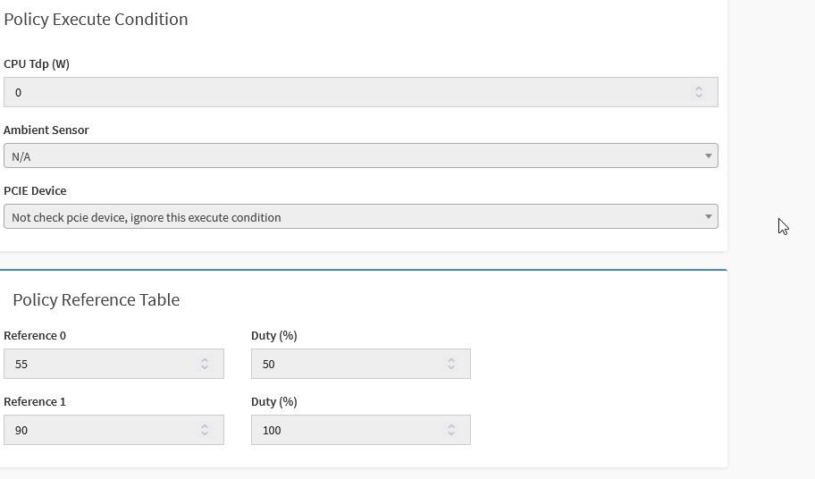Open the Ambient Sensor dropdown showing N/A

[361, 155]
